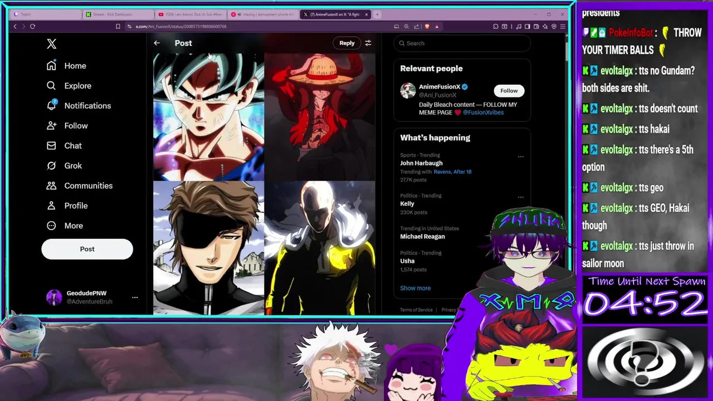Click the Reply button in post header
The height and width of the screenshot is (401, 713).
coord(347,43)
